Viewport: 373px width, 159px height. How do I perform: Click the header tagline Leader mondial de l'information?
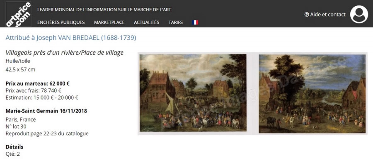pos(104,10)
